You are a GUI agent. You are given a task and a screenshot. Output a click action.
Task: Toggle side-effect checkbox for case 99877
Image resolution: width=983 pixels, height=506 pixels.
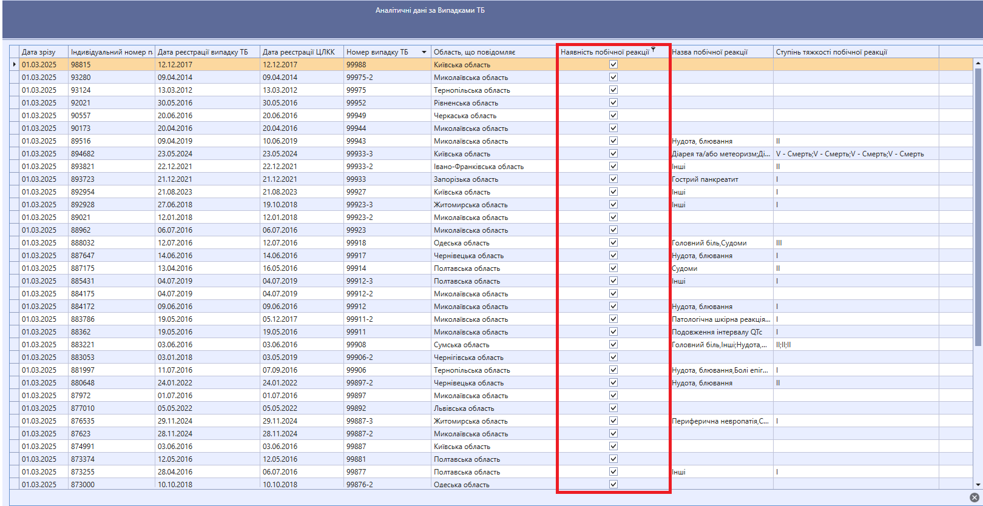click(x=613, y=471)
